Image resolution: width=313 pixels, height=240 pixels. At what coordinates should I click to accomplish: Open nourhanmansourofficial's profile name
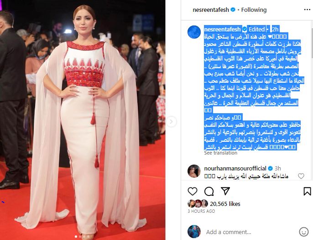[235, 169]
